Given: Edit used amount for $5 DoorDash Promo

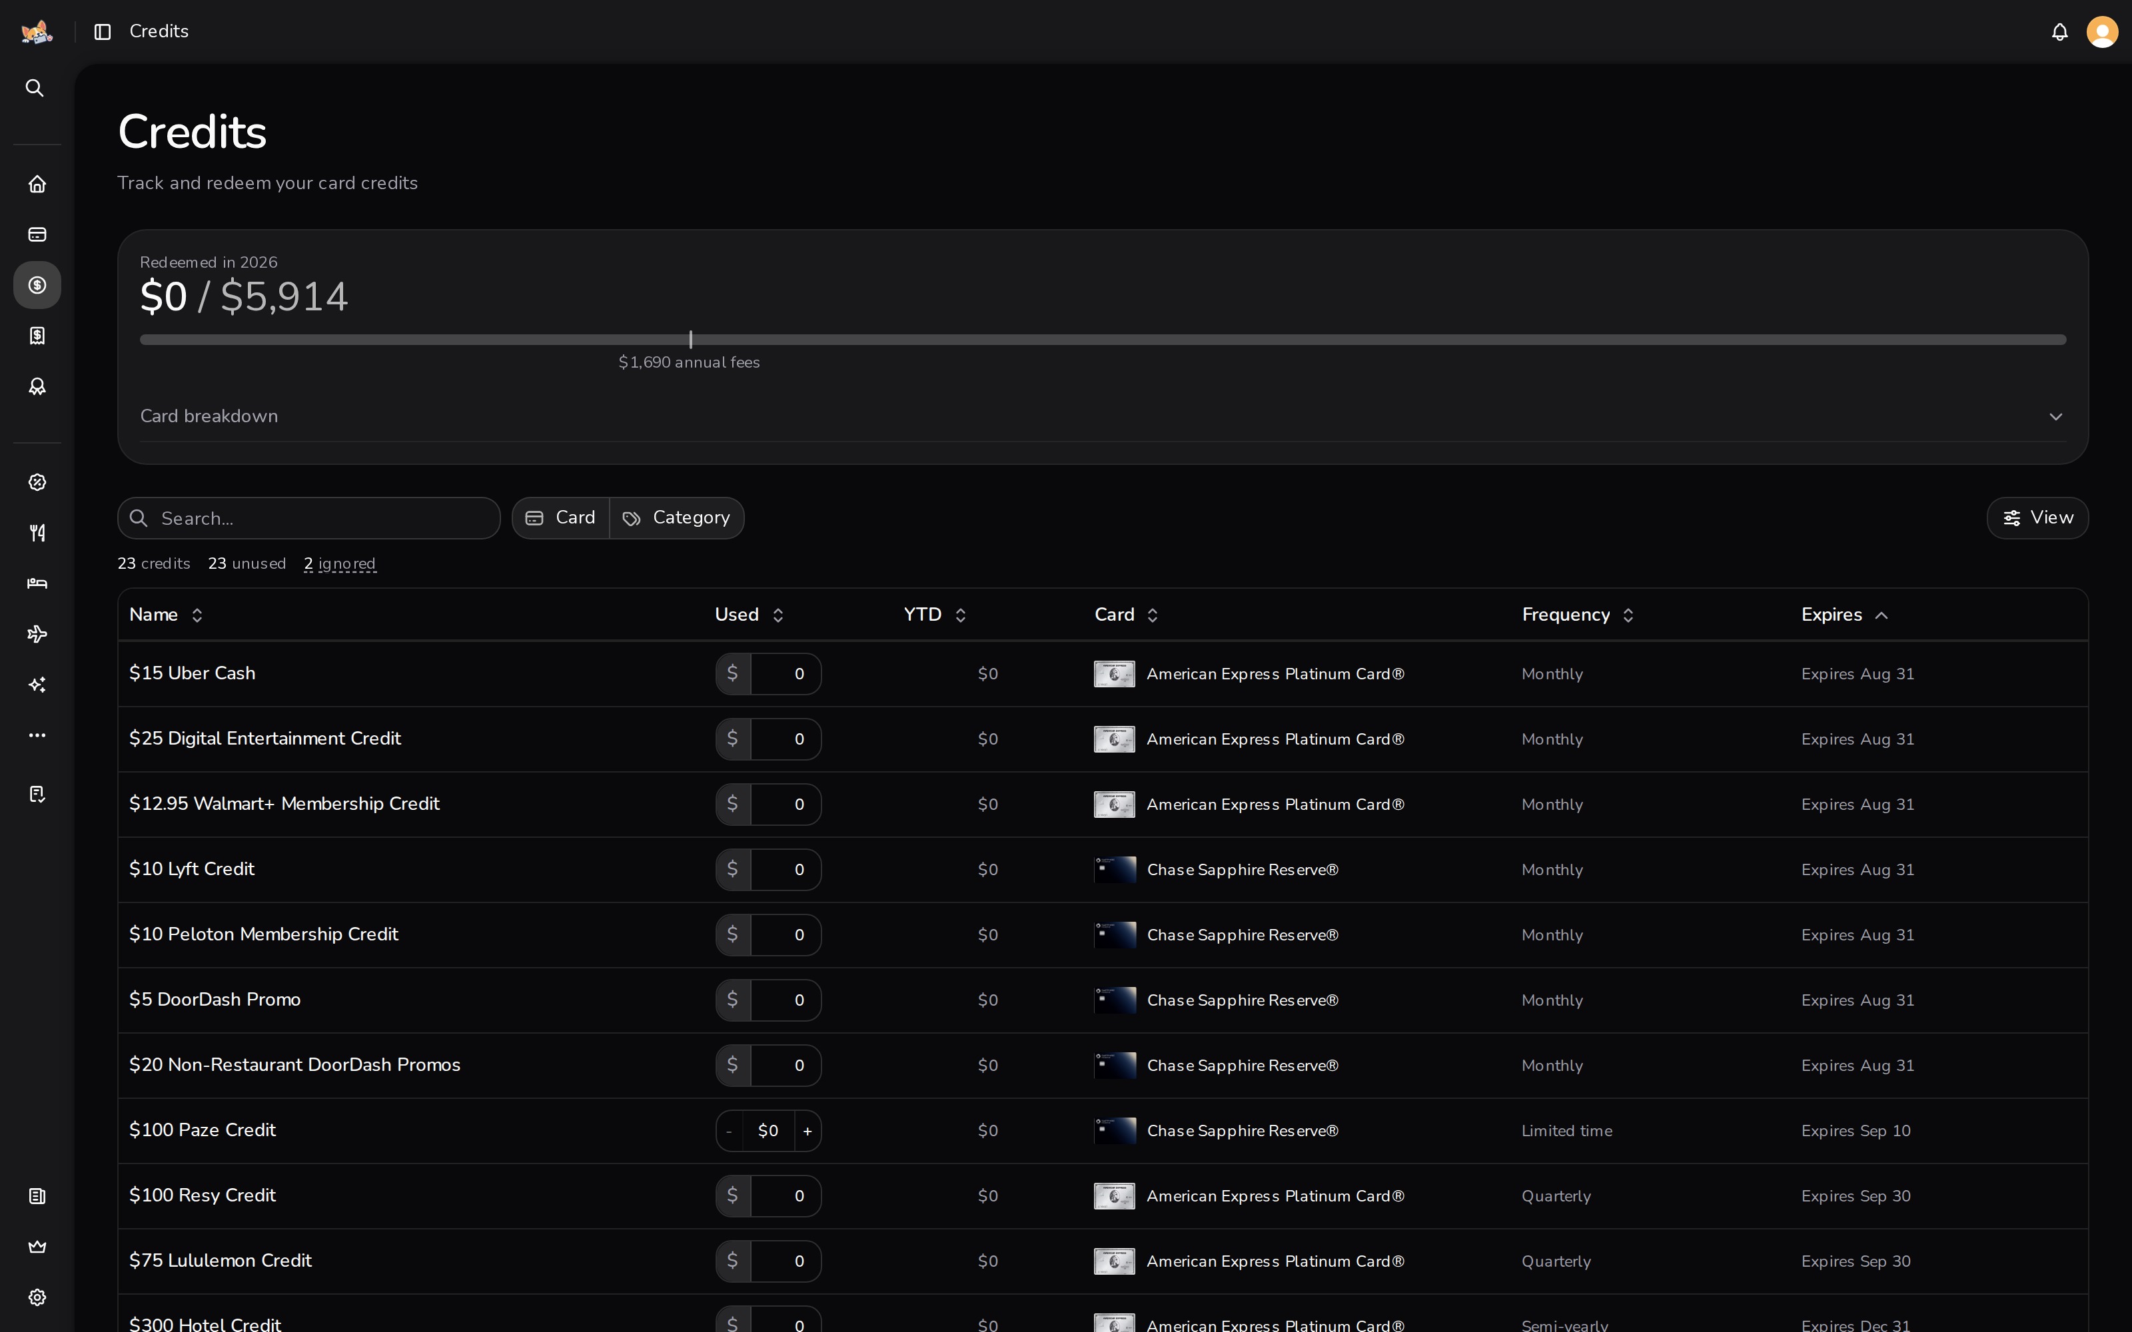Looking at the screenshot, I should (x=786, y=1000).
